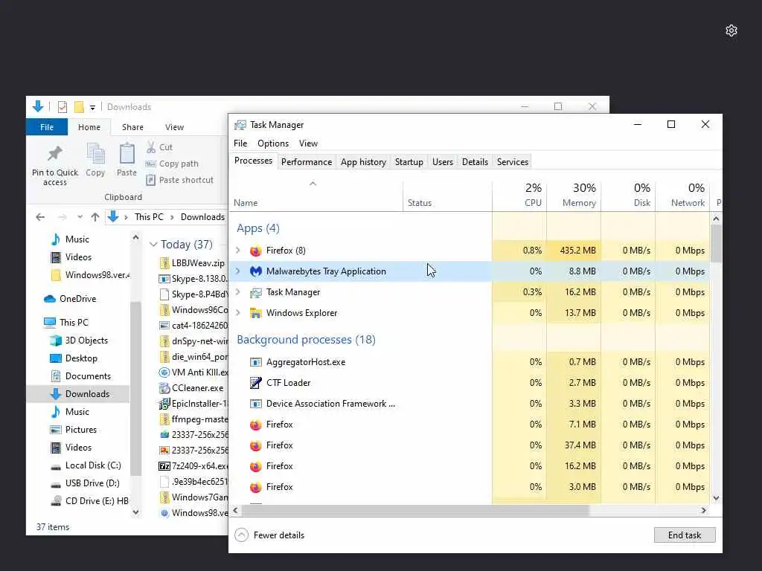The image size is (762, 571).
Task: Click the 3D Objects icon in sidebar
Action: [x=56, y=341]
